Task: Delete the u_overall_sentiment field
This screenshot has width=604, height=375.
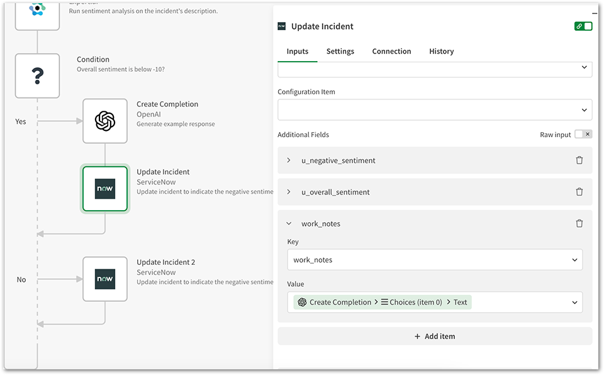Action: tap(579, 192)
